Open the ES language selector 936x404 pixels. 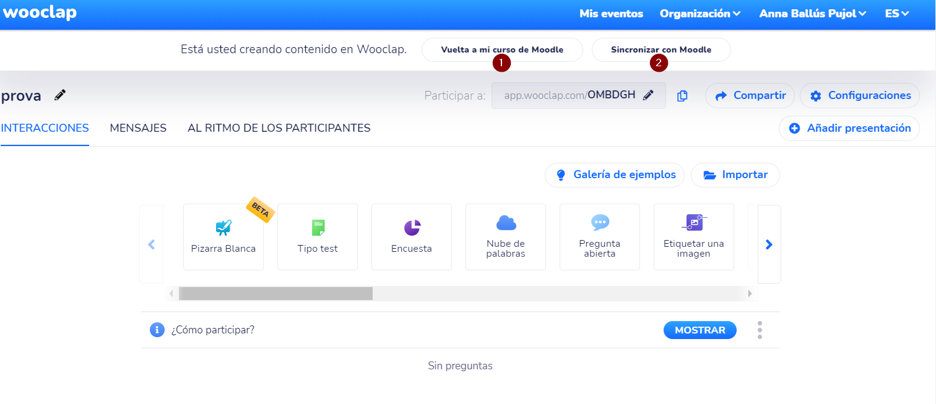897,14
